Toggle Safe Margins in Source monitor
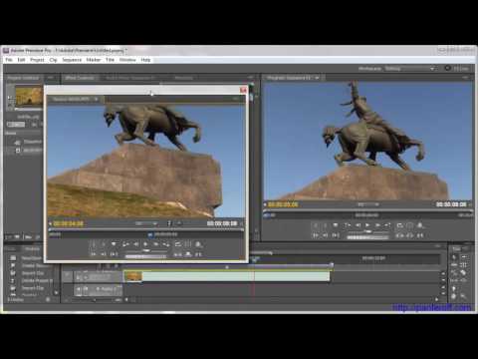This screenshot has height=359, width=478. pyautogui.click(x=188, y=244)
